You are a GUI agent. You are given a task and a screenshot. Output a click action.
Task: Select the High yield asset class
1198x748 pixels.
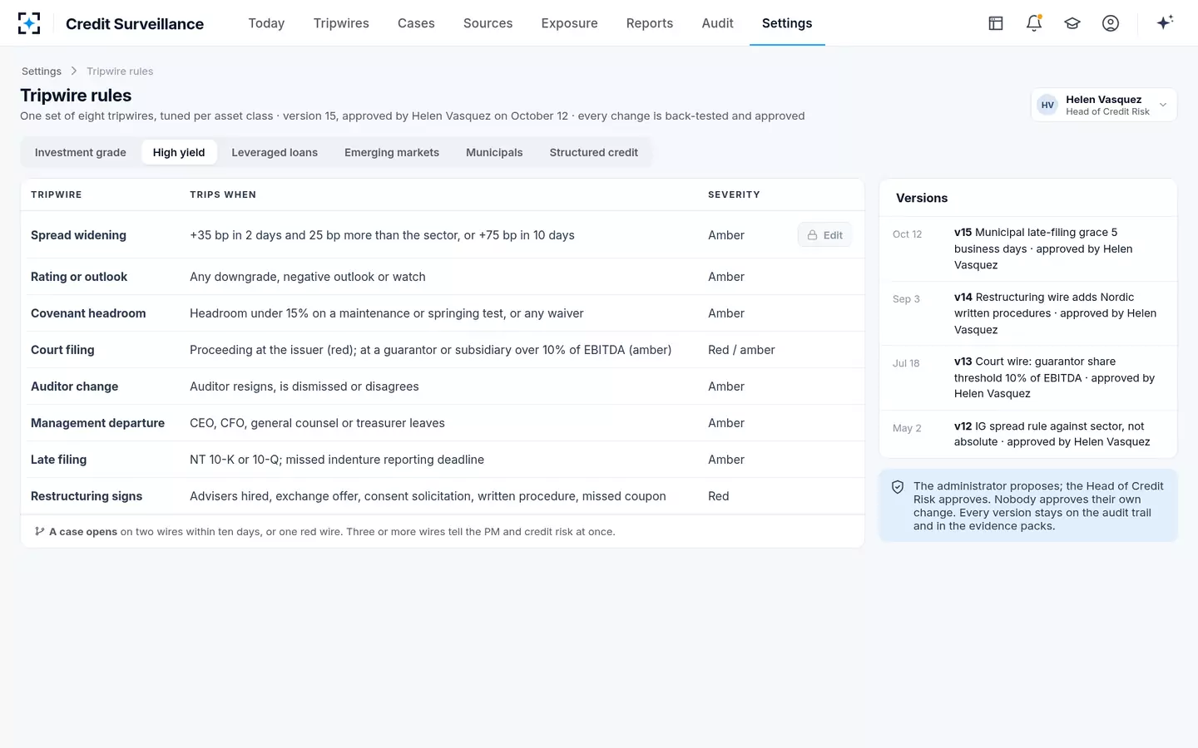179,153
